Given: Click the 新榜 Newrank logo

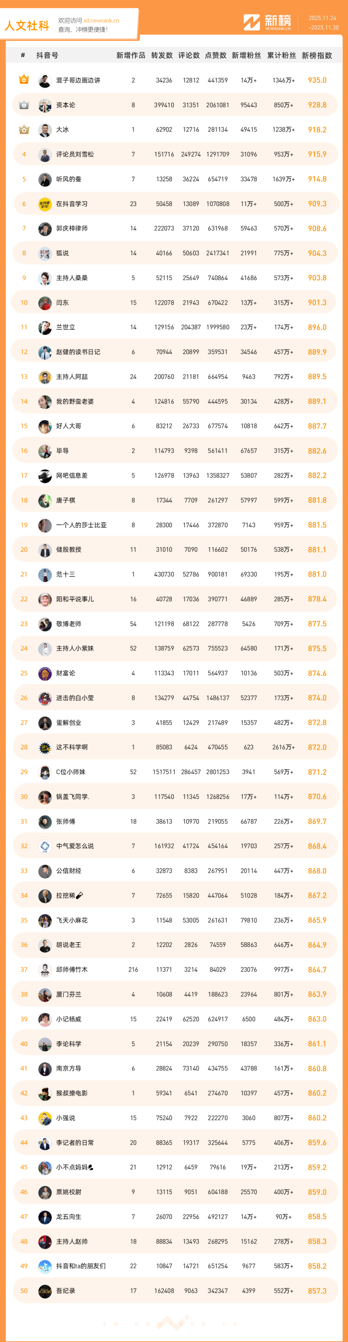Looking at the screenshot, I should tap(267, 22).
